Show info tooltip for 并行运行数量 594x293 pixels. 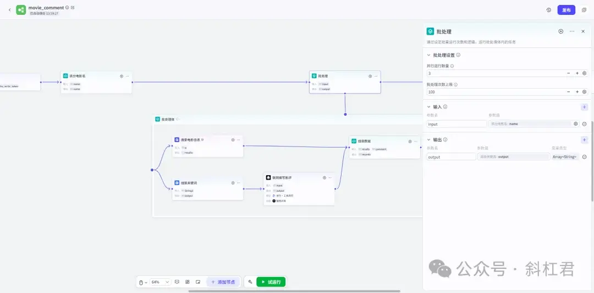[x=452, y=66]
